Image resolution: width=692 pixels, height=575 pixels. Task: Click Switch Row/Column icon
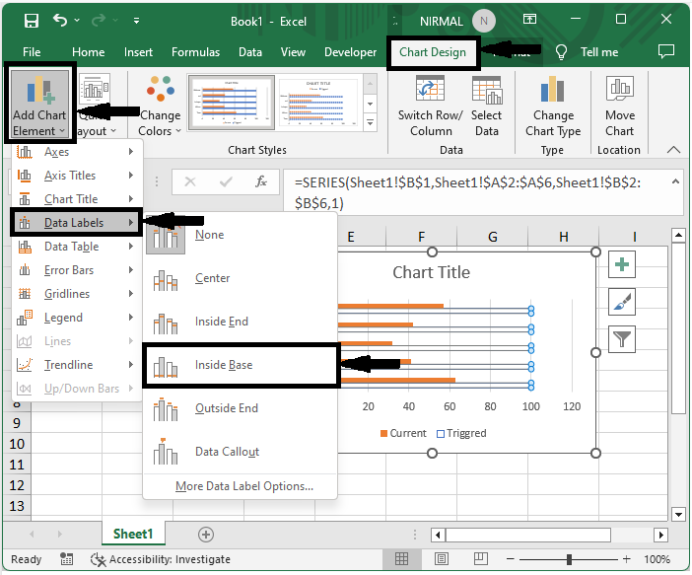[431, 88]
